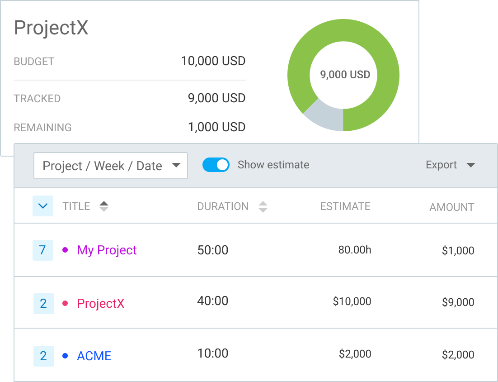Select the ESTIMATE column header
Image resolution: width=498 pixels, height=382 pixels.
click(x=345, y=206)
